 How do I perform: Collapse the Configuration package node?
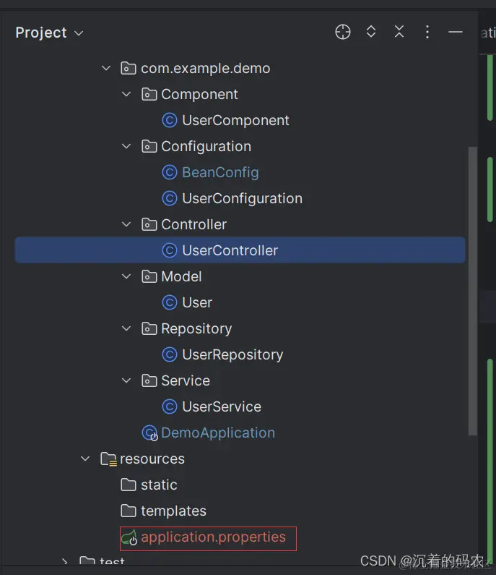[127, 146]
